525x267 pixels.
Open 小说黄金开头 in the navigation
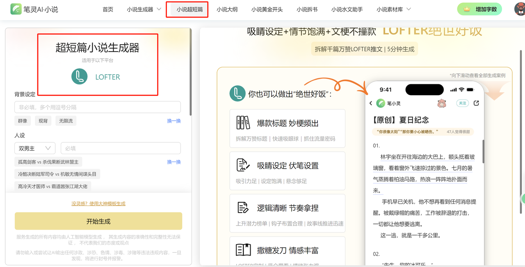[x=267, y=9]
